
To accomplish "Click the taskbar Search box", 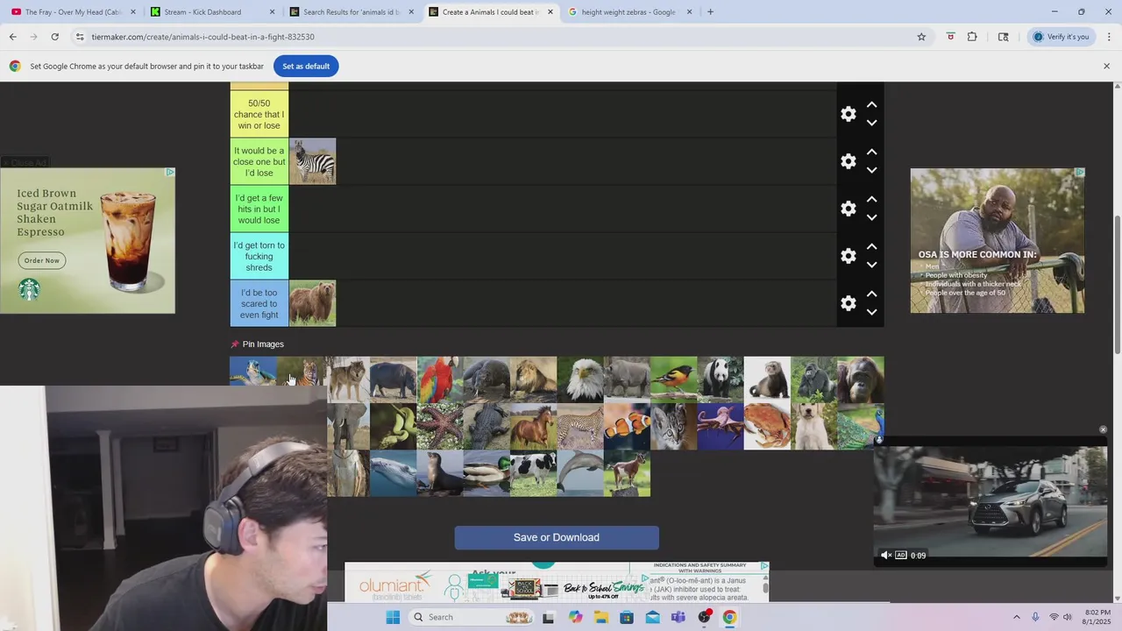I will point(472,617).
